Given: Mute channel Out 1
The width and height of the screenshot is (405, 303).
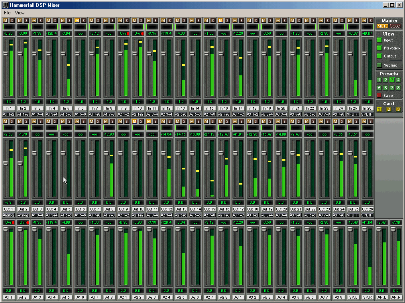Looking at the screenshot, I should 6,121.
